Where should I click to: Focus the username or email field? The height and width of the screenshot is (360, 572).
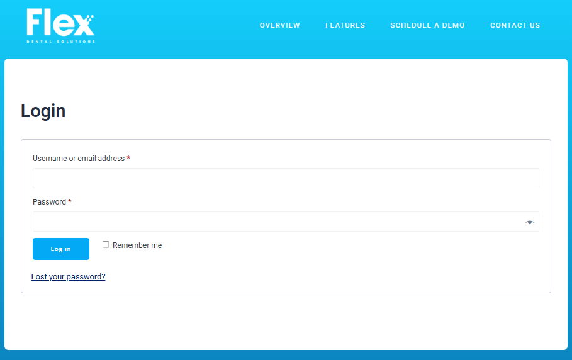286,178
